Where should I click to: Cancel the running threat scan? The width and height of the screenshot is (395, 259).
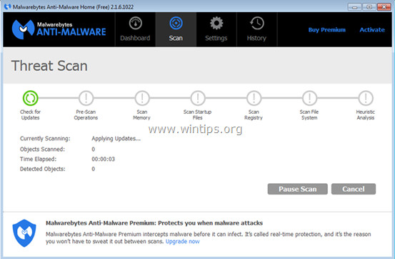354,189
